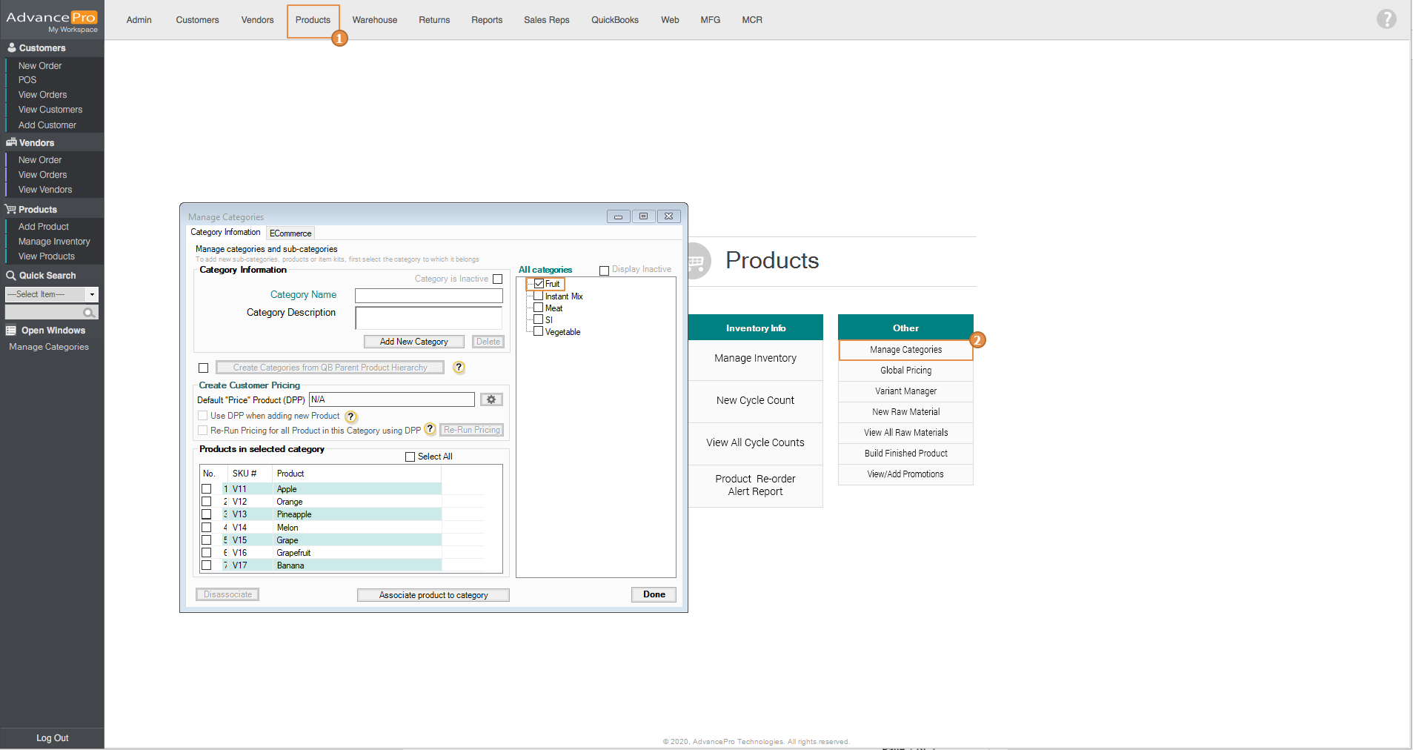Toggle the Category is Inactive checkbox
Viewport: 1413px width, 750px height.
tap(498, 279)
